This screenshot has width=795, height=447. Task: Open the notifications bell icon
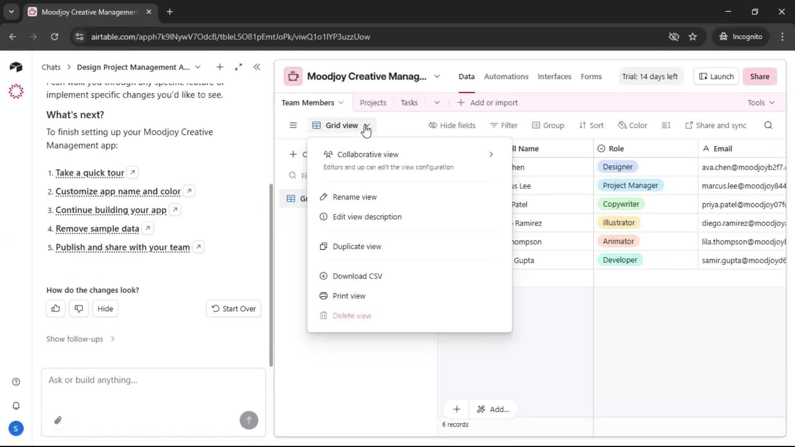16,406
